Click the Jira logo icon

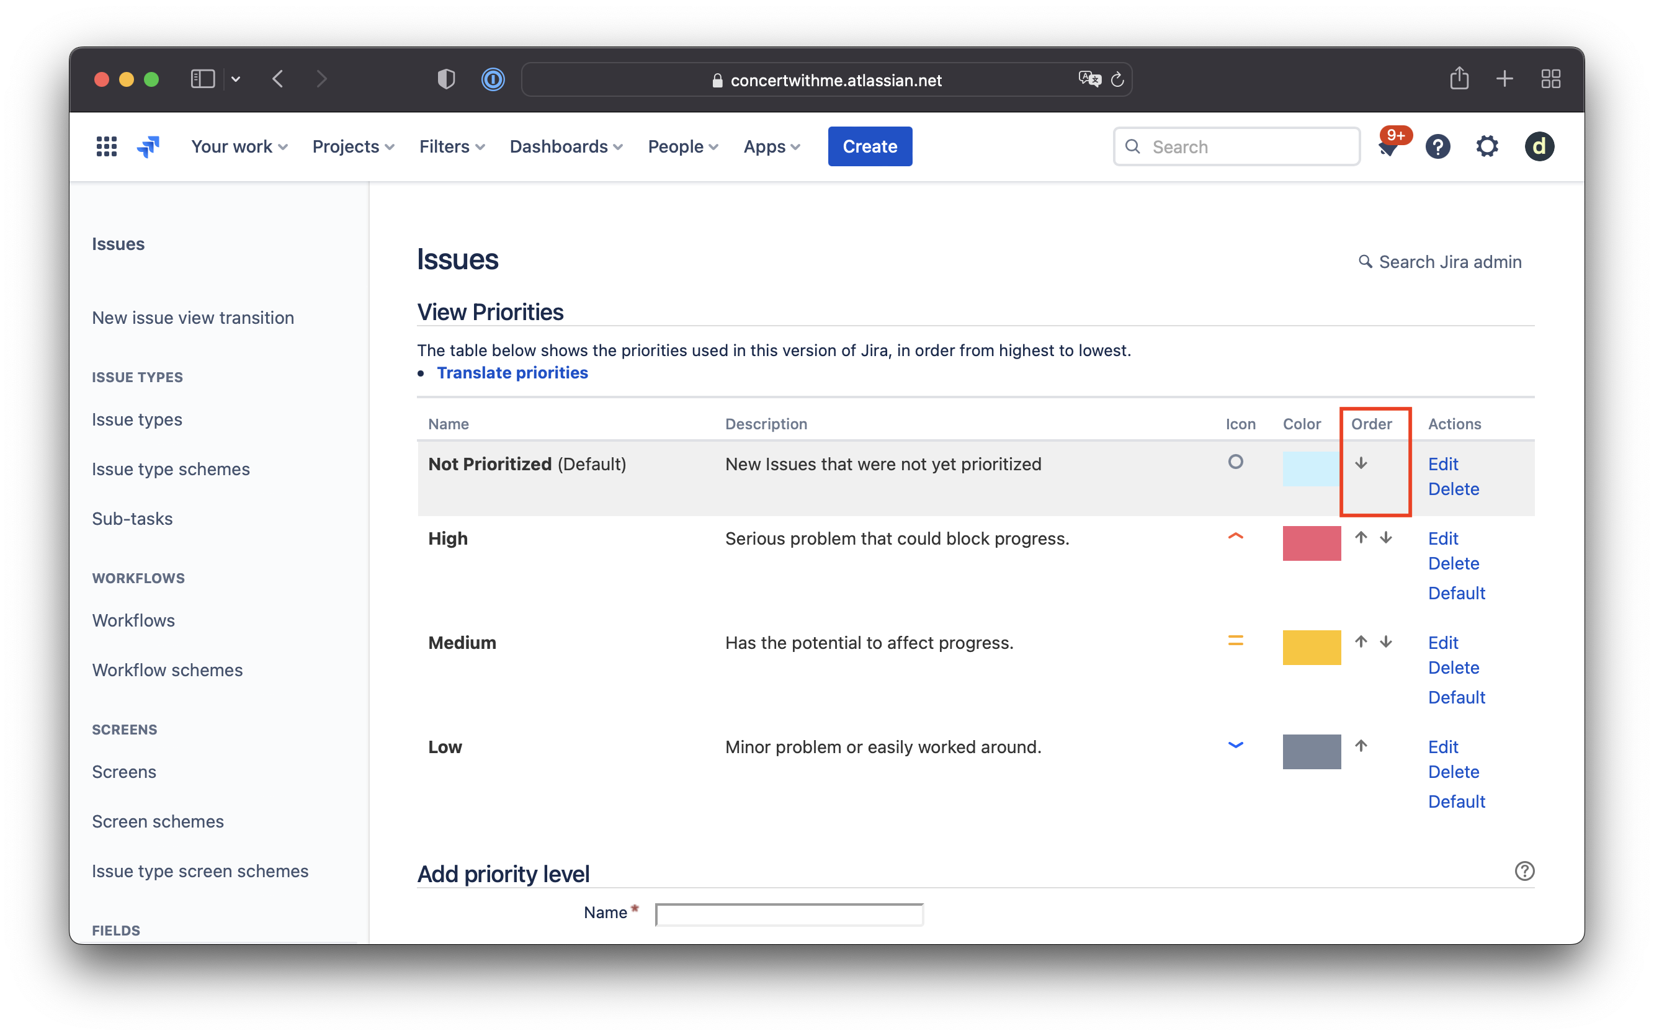148,146
